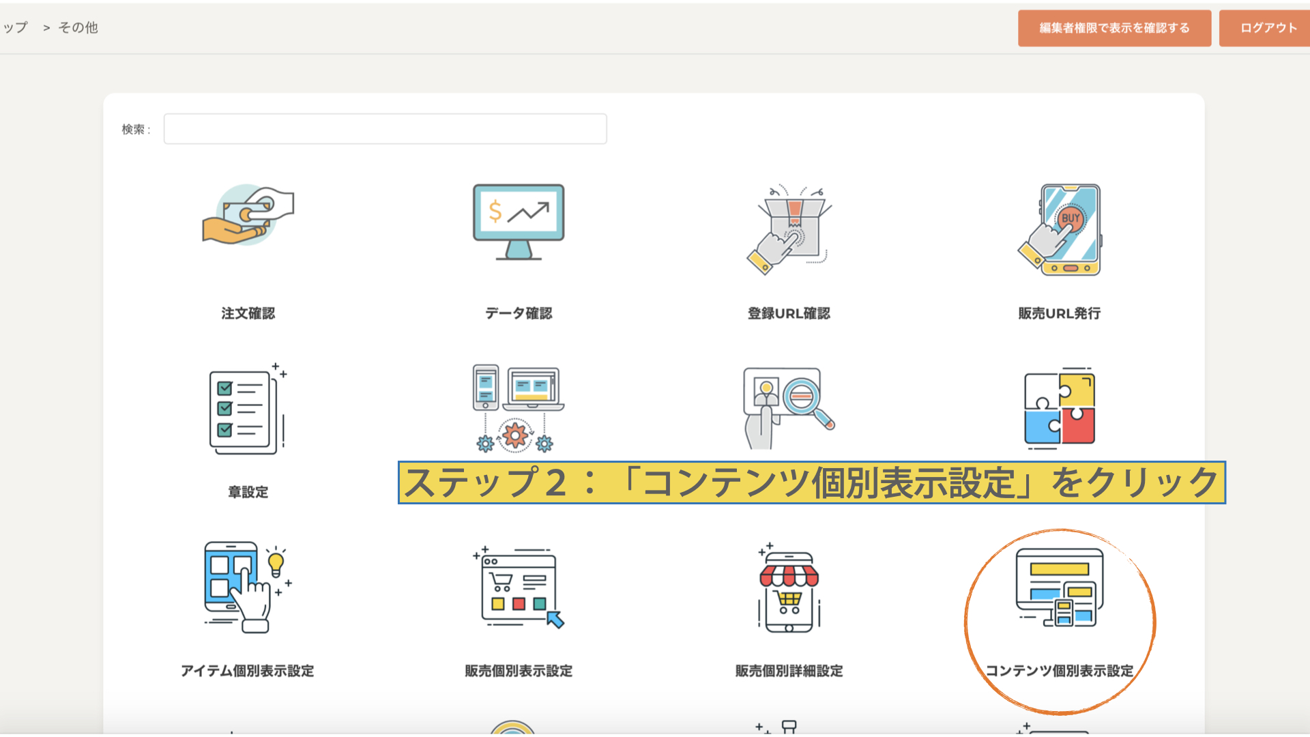
Task: Click the コンテンツ個別表示設定 text label
Action: (1060, 671)
